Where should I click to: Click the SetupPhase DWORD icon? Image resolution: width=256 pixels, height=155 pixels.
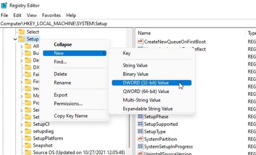pyautogui.click(x=140, y=116)
